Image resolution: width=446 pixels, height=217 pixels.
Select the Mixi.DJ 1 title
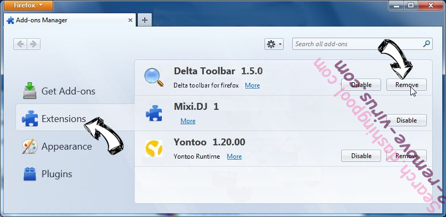(196, 107)
